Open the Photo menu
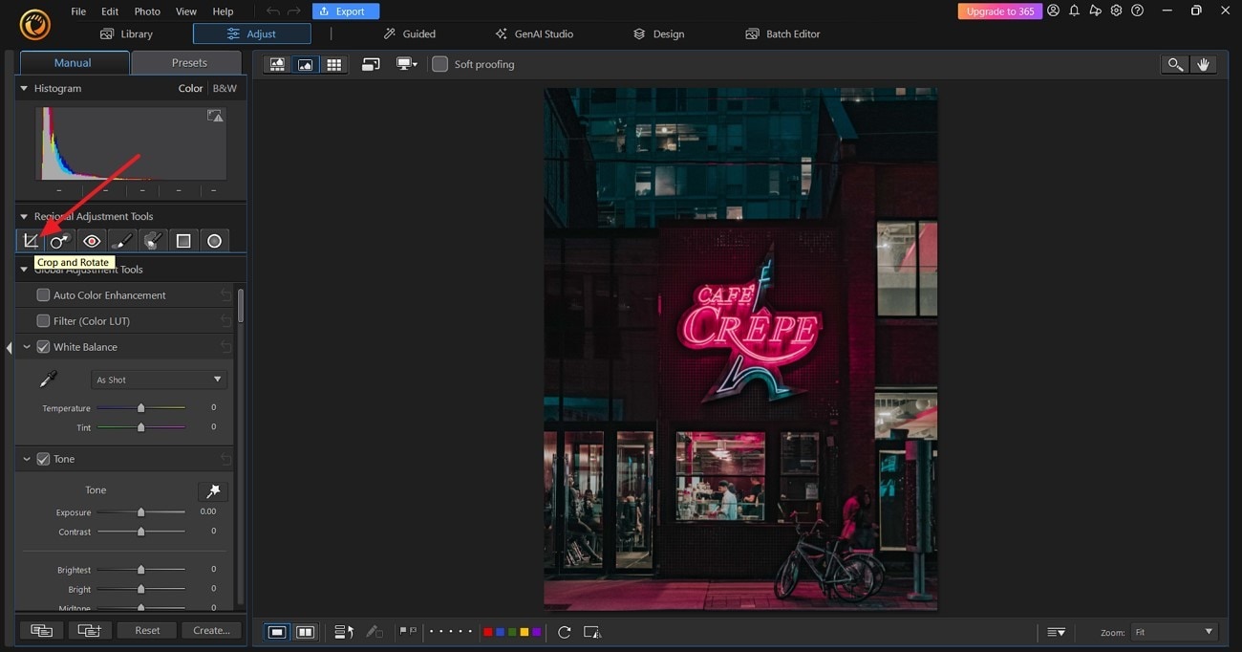 pos(147,11)
